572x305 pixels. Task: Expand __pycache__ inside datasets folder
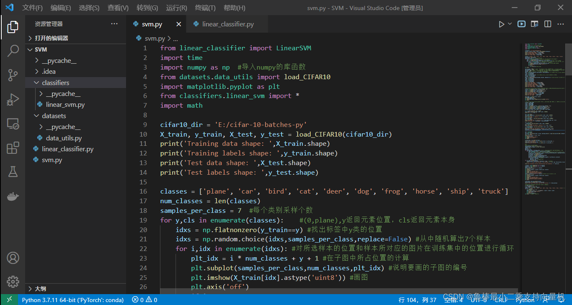coord(75,127)
